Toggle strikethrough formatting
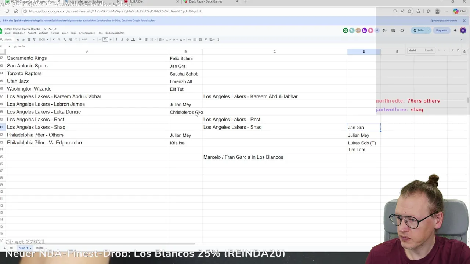The width and height of the screenshot is (470, 264). (x=127, y=40)
